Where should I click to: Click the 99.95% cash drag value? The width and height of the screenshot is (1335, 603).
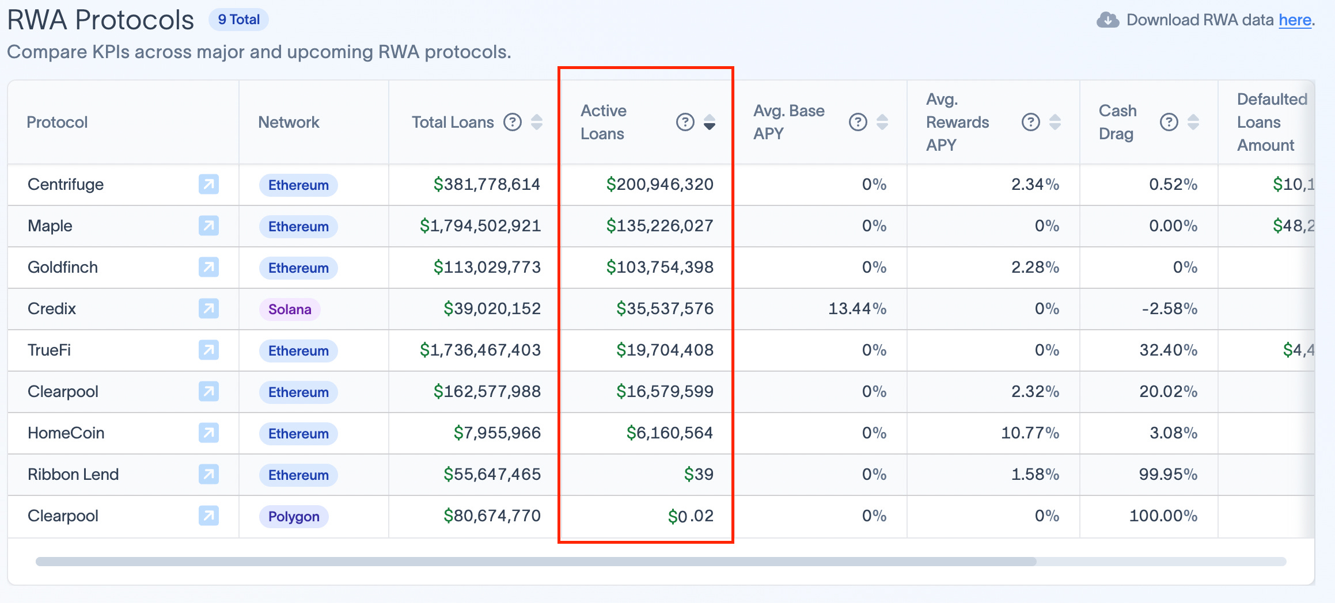click(x=1168, y=474)
